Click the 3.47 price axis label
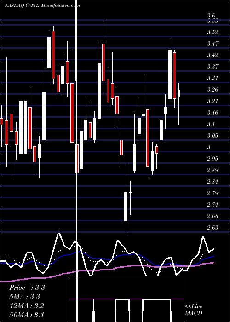Image resolution: width=230 pixels, height=322 pixels. pos(213,44)
